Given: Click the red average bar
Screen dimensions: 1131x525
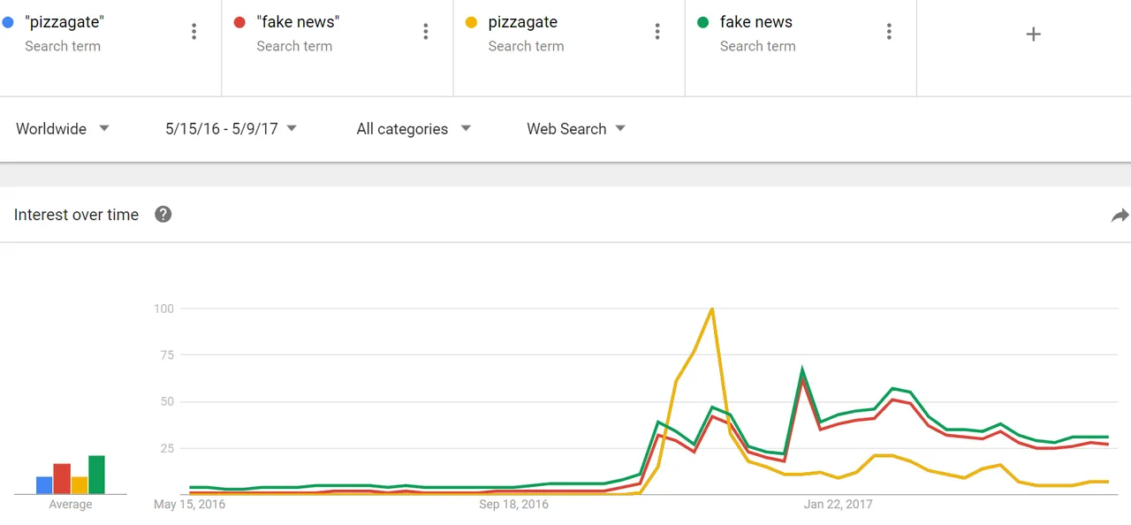Looking at the screenshot, I should click(x=62, y=478).
